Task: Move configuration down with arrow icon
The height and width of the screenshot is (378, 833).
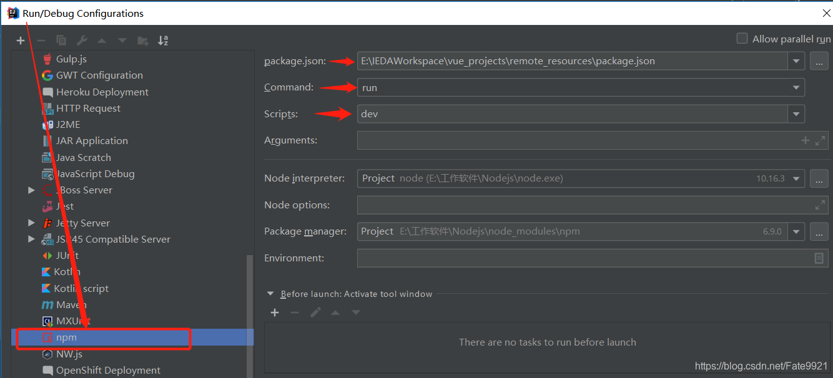Action: (x=122, y=41)
